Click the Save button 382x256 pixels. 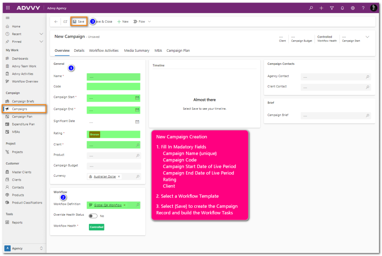(79, 22)
